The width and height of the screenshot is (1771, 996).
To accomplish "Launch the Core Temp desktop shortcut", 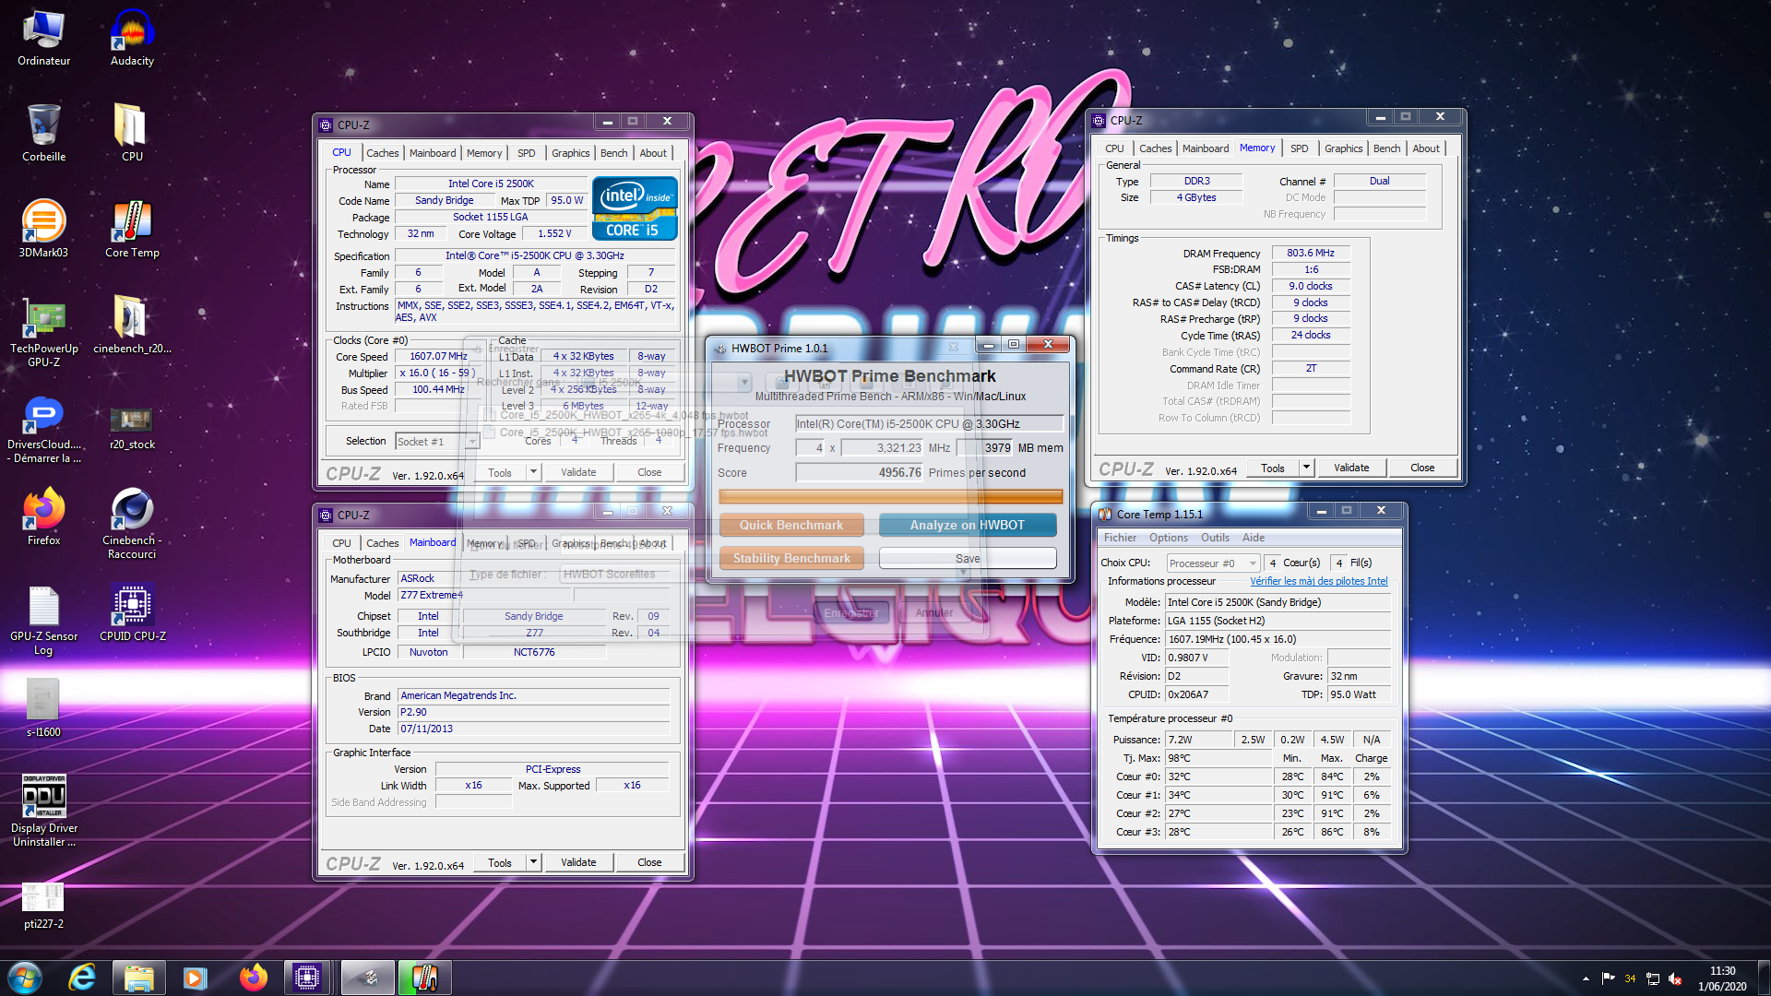I will coord(132,230).
